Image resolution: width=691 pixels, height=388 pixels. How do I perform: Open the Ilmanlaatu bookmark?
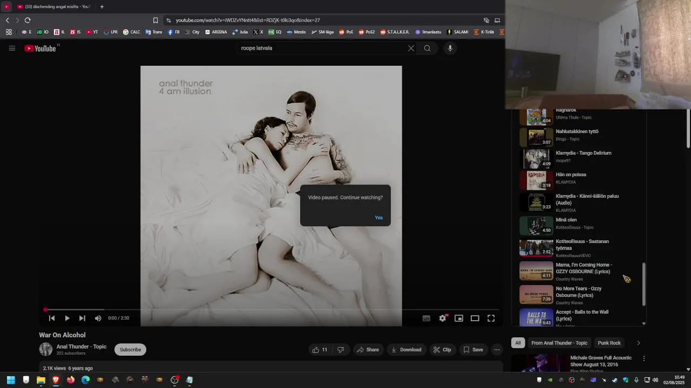coord(428,32)
